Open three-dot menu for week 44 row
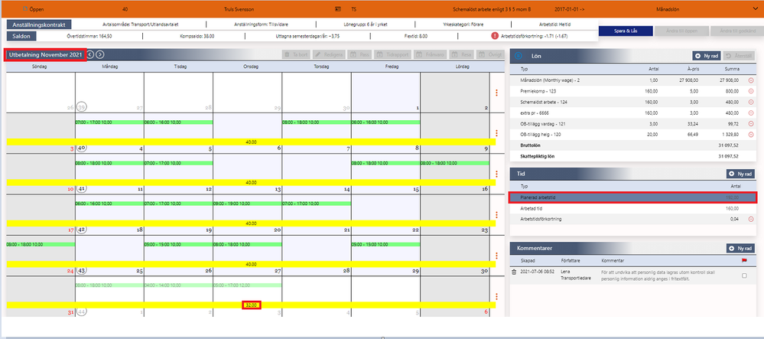 point(496,296)
